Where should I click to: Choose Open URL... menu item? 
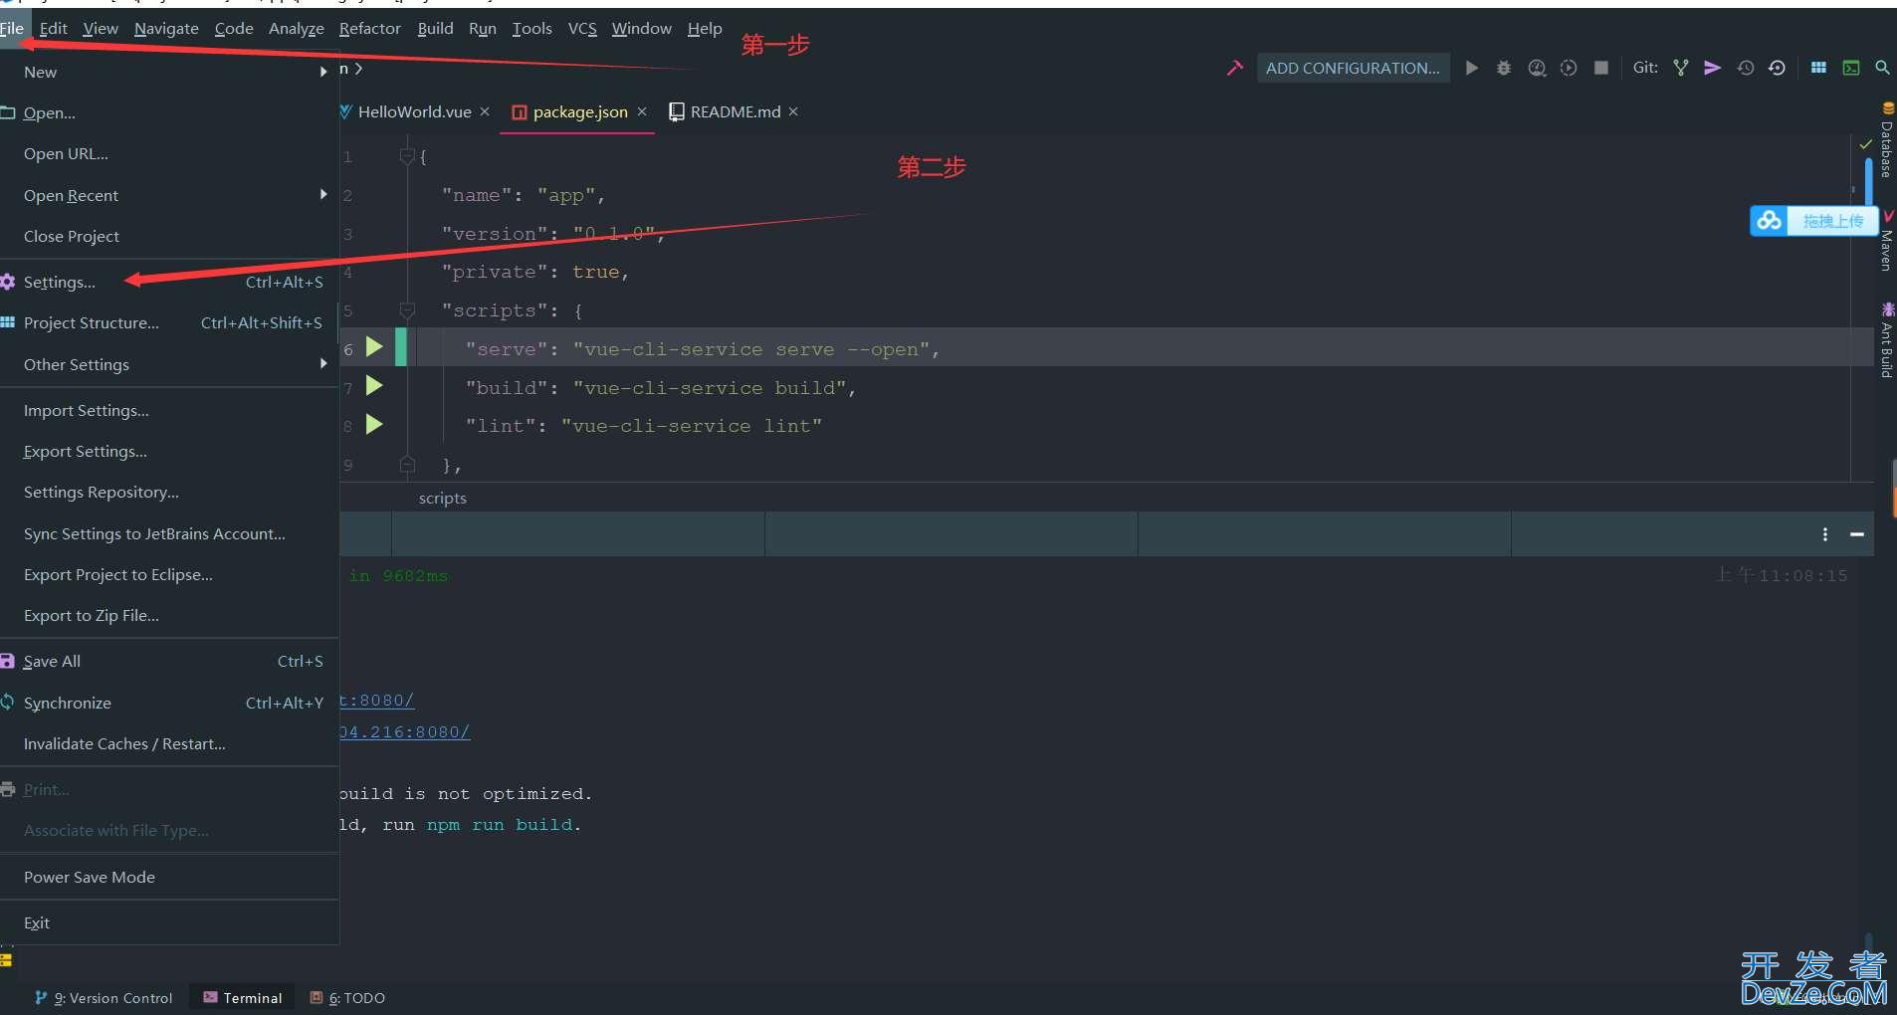pos(169,153)
